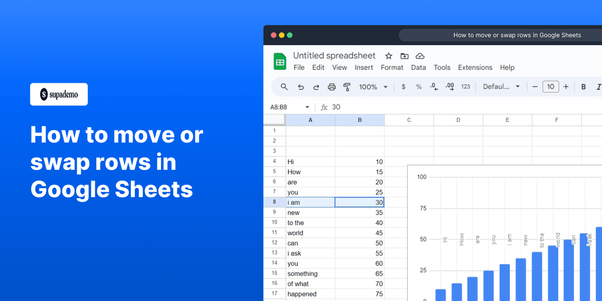
Task: Select the paint format tool
Action: [x=347, y=86]
